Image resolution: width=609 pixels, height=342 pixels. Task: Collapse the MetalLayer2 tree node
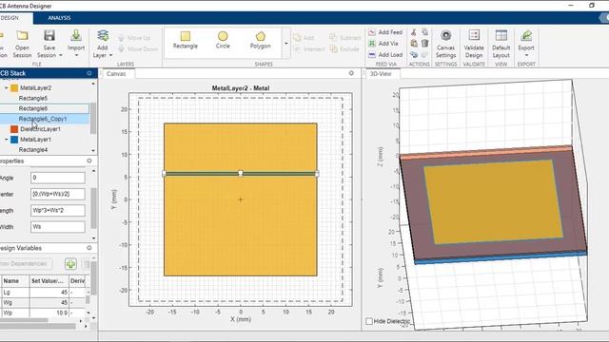[7, 88]
